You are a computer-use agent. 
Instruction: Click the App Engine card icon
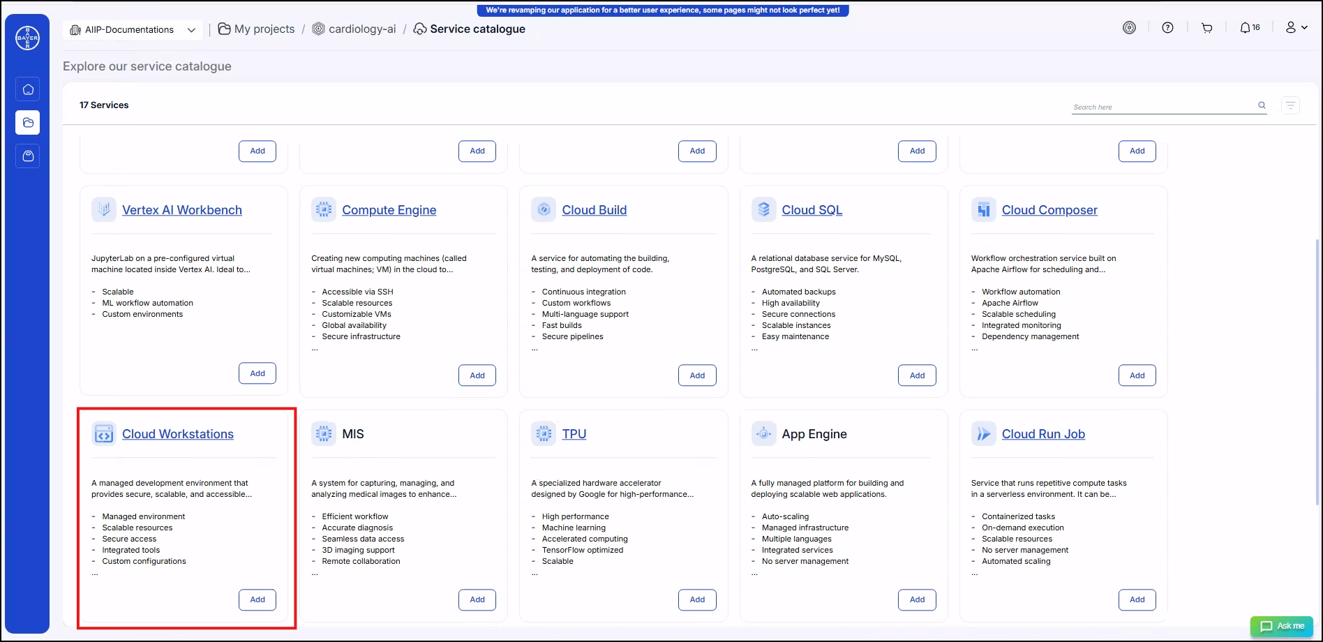(763, 434)
